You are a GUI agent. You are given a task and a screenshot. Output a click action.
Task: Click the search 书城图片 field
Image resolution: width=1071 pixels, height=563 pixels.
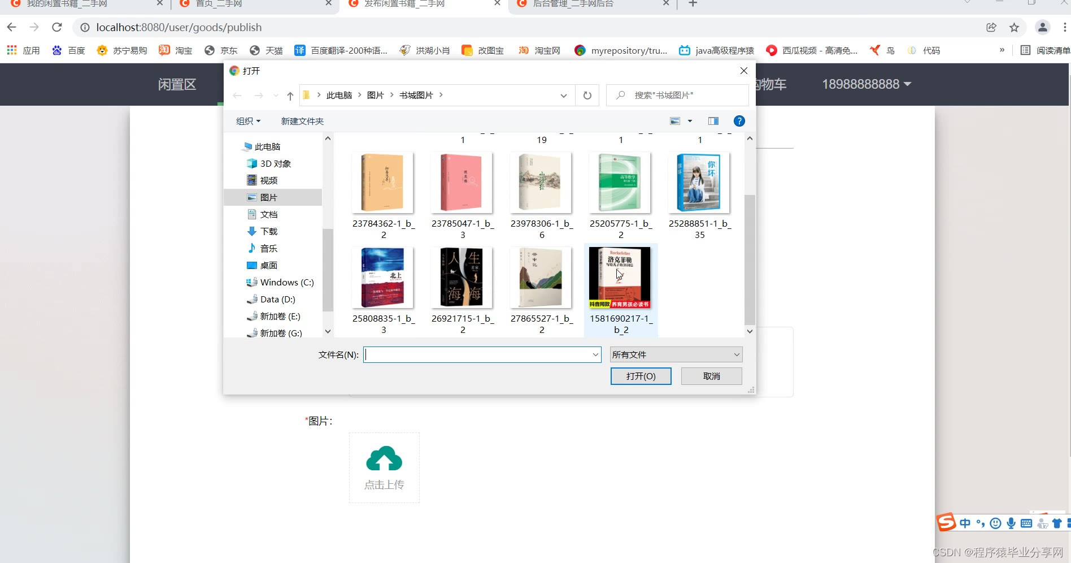(x=677, y=95)
